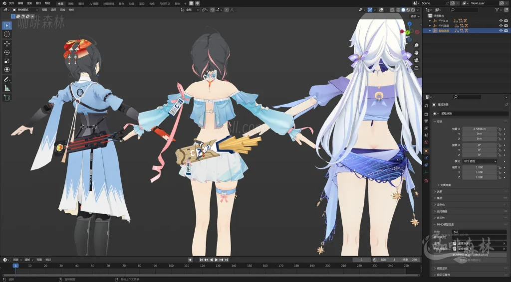Viewport: 511px width, 282px height.
Task: Open the Tool properties tab
Action: [426, 106]
